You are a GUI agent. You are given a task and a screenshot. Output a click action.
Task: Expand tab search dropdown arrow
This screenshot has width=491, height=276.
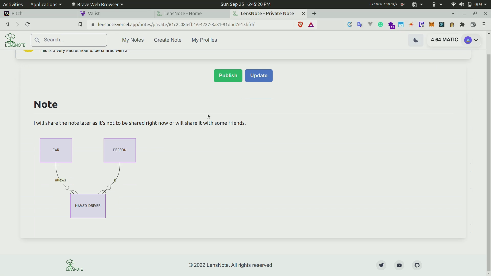tap(453, 14)
